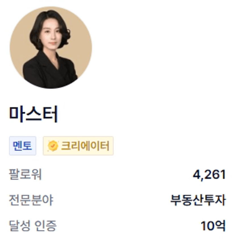
Task: Click the 억 character in 10억
Action: [220, 226]
